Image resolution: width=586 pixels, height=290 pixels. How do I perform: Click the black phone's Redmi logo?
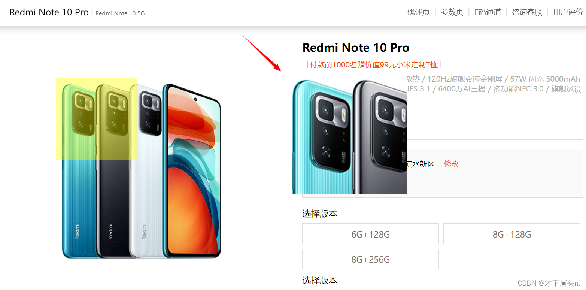(x=110, y=232)
